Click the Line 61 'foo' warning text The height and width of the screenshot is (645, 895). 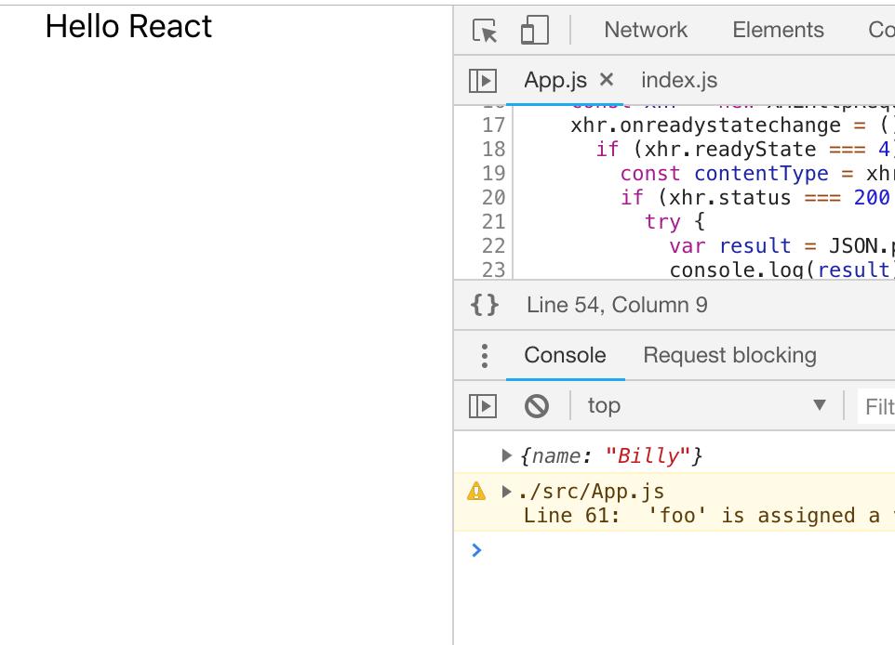pyautogui.click(x=709, y=516)
